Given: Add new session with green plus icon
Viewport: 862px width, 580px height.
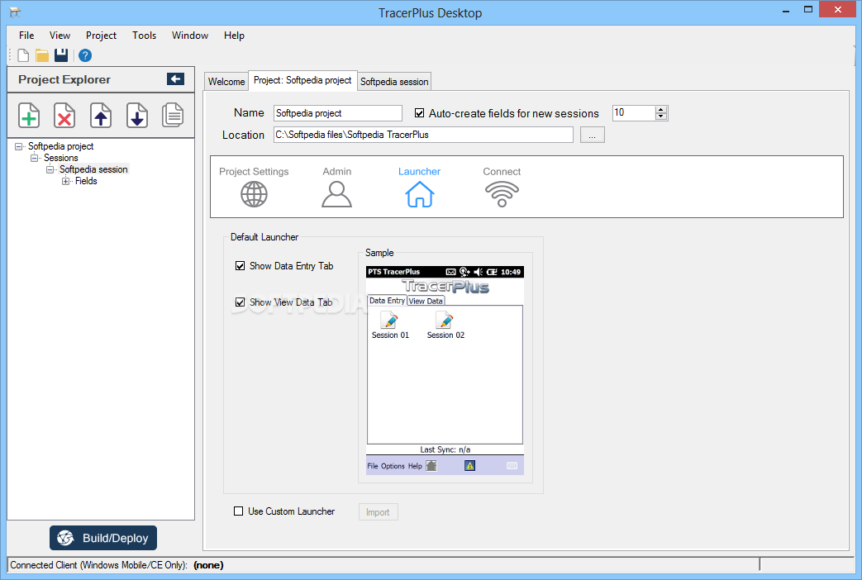Looking at the screenshot, I should (x=29, y=116).
